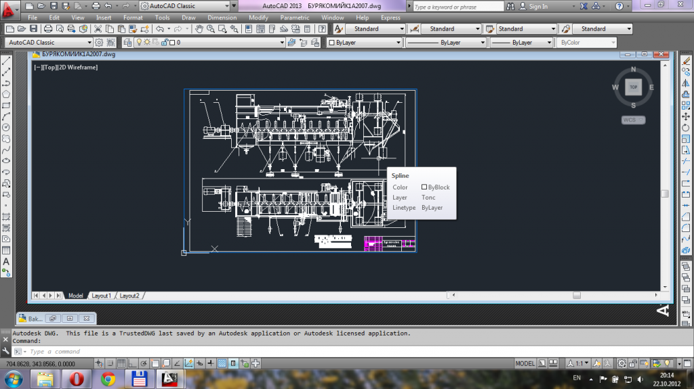This screenshot has width=694, height=389.
Task: Select the Mirror tool in Modify toolbar
Action: [x=686, y=83]
